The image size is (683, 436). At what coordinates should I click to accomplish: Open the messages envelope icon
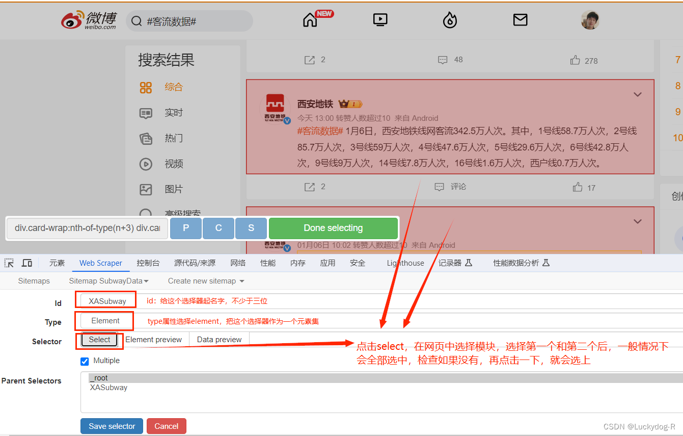pos(520,20)
